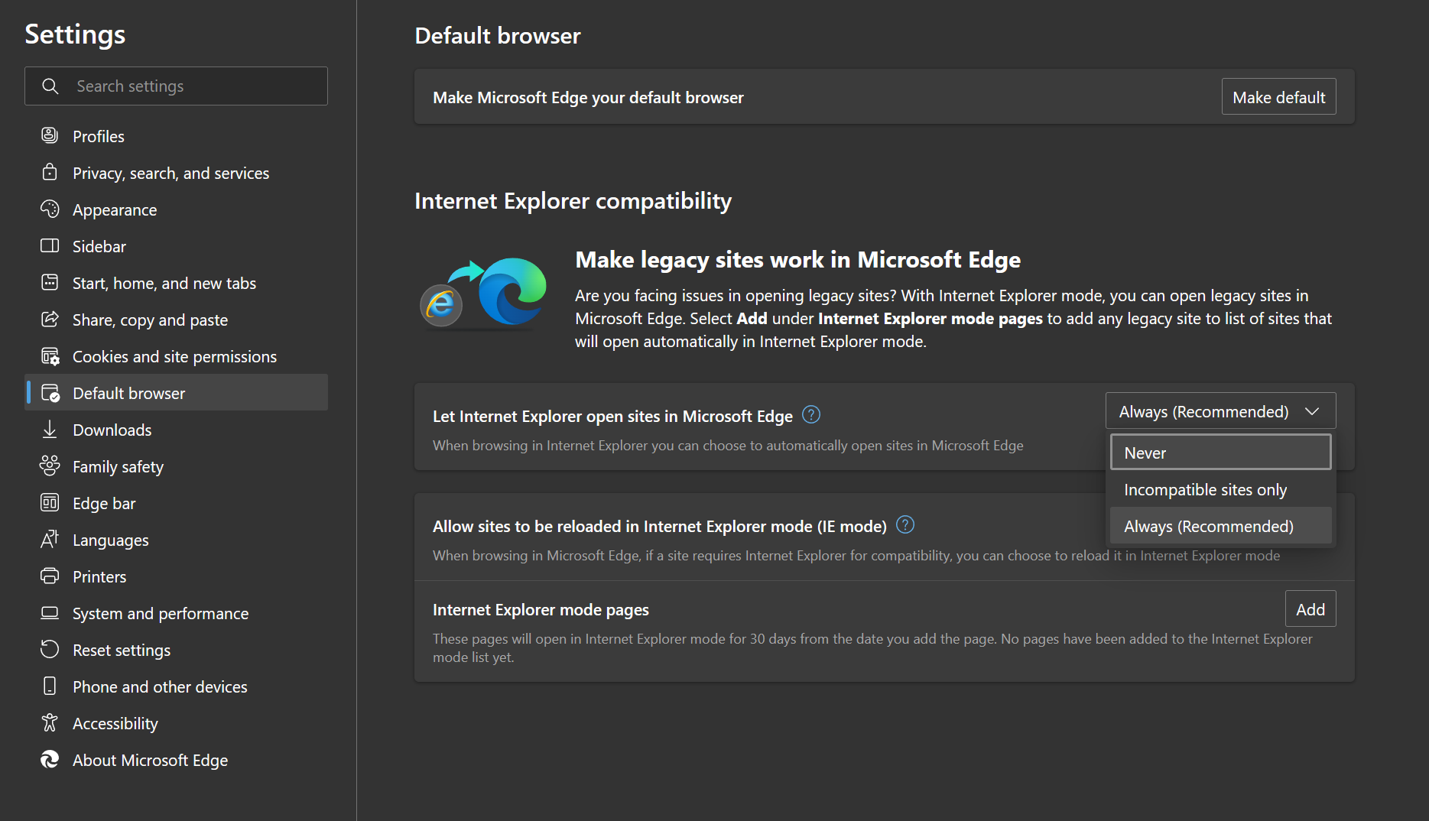Click the Make default button
This screenshot has width=1429, height=821.
(x=1278, y=97)
